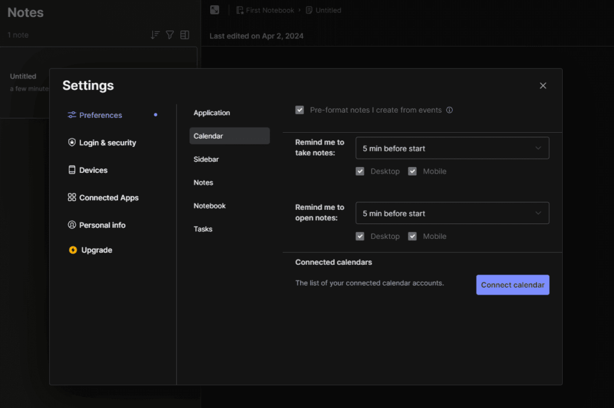Open the Remind me to take notes dropdown
Screen dimensions: 614x408
click(x=453, y=148)
